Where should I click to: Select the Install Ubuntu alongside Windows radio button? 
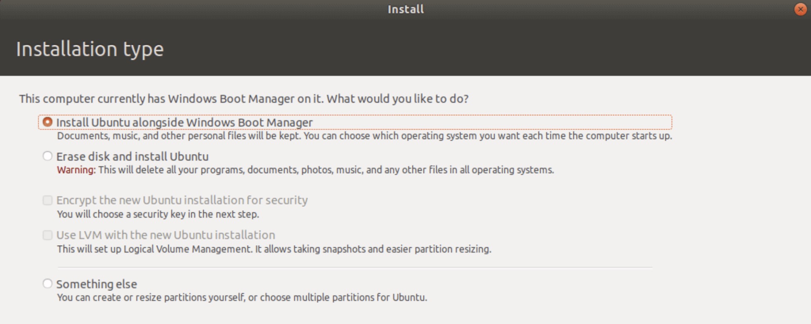tap(48, 122)
